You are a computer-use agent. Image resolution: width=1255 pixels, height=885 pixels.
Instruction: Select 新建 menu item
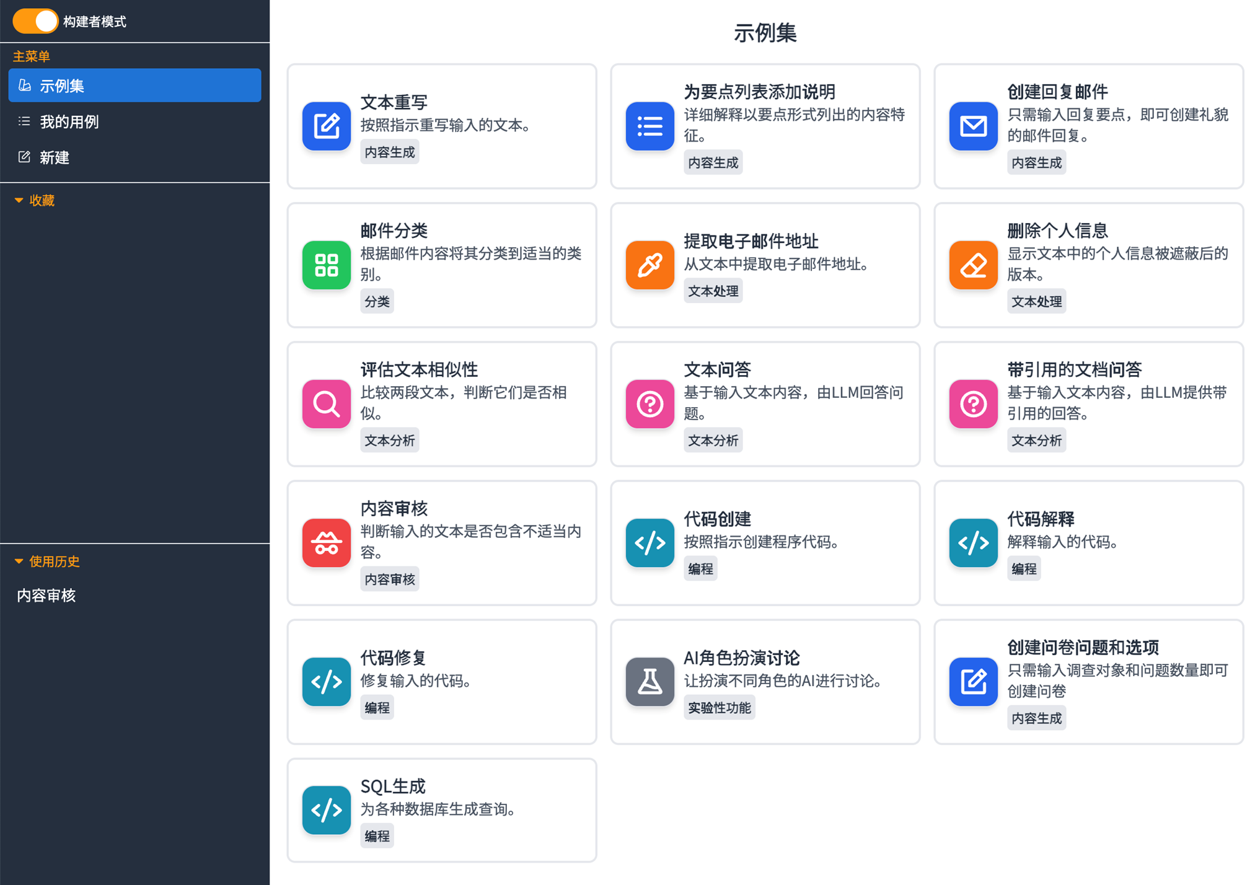click(55, 157)
